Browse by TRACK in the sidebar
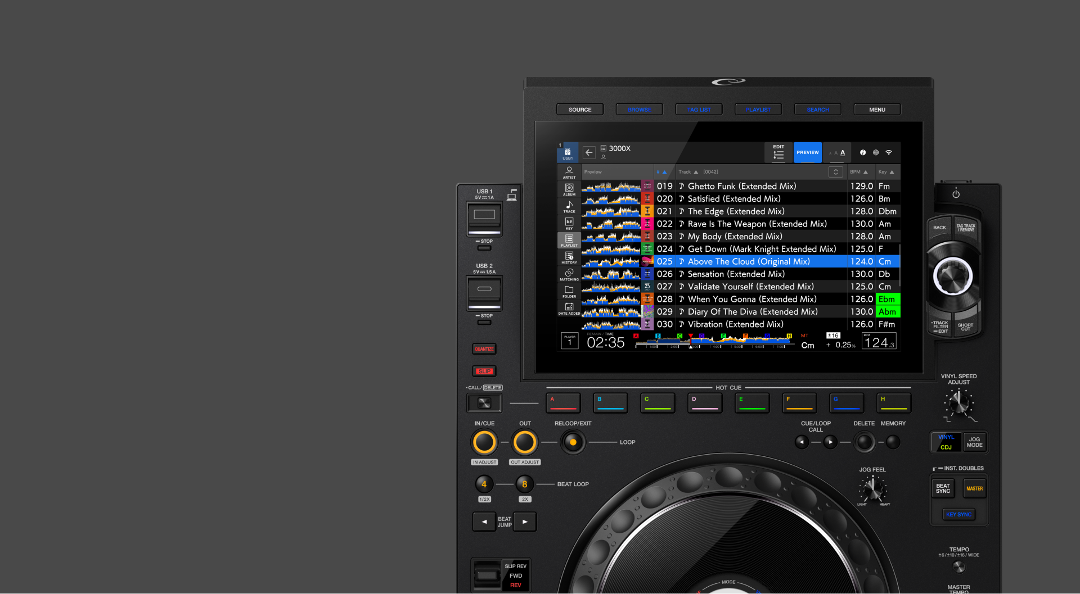 (569, 206)
